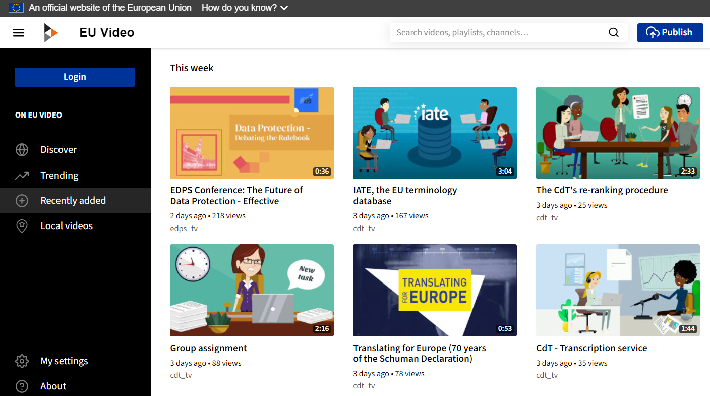Click the 2:33 duration badge
This screenshot has height=396, width=710.
coord(688,172)
